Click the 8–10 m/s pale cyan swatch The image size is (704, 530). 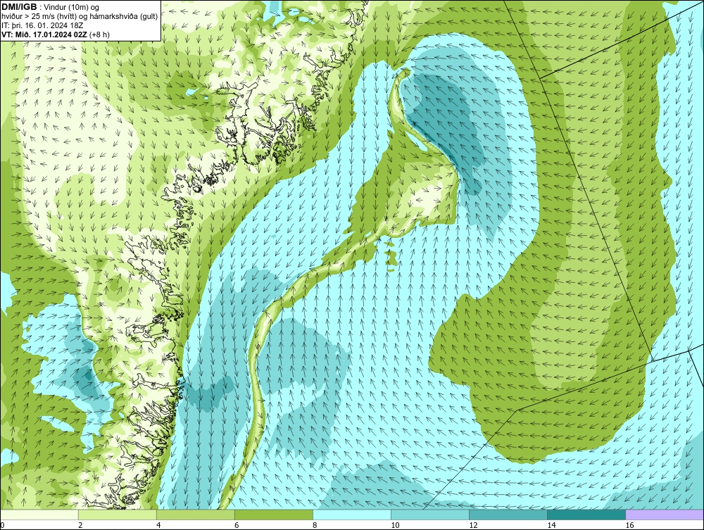(351, 515)
